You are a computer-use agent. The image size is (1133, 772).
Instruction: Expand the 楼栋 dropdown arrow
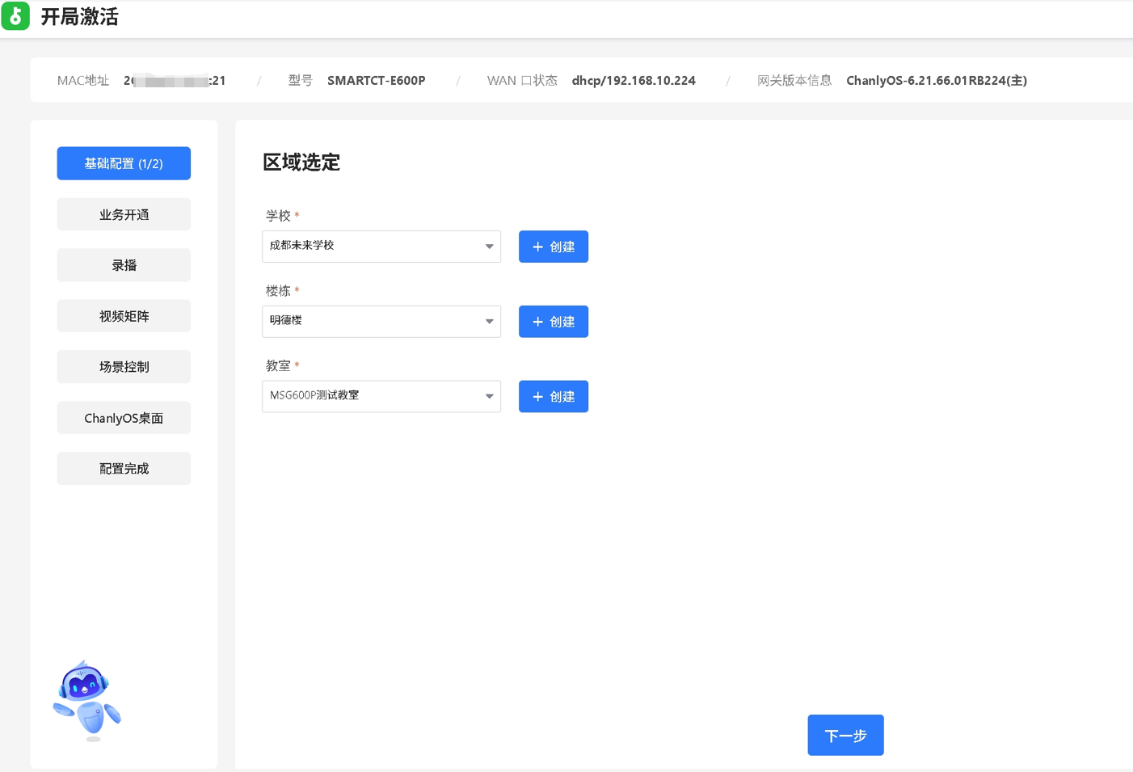[489, 322]
